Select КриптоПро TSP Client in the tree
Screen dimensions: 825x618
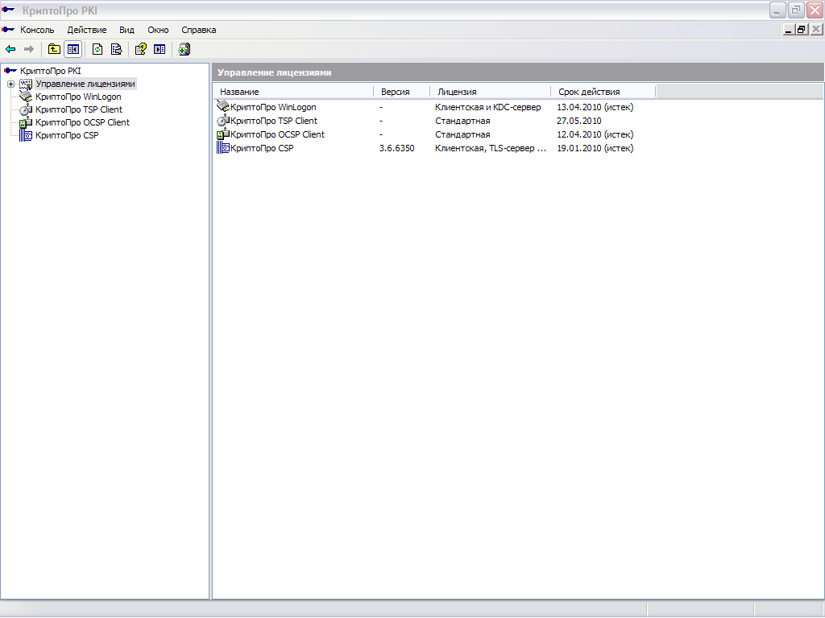(79, 109)
